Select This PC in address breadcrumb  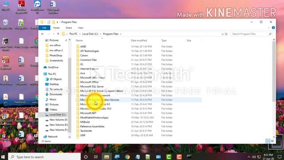point(73,34)
